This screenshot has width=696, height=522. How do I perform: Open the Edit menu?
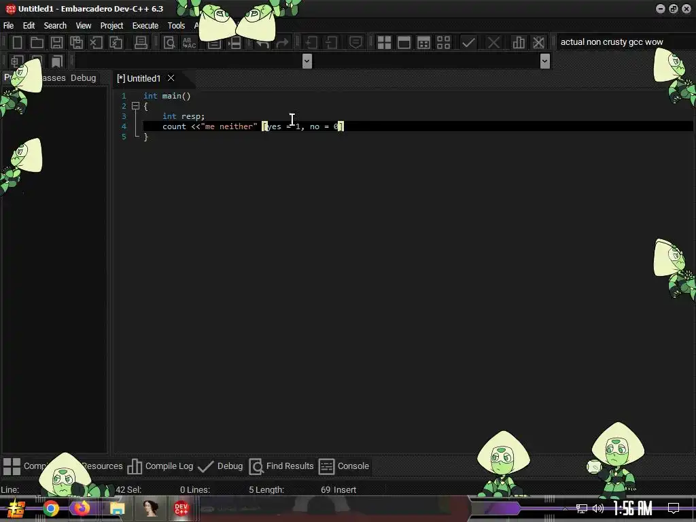[x=29, y=25]
